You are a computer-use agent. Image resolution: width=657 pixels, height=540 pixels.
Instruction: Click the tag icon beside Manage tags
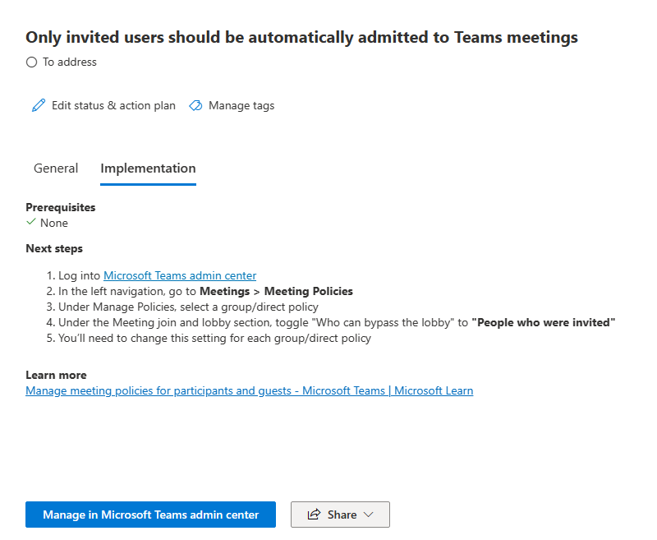click(195, 106)
